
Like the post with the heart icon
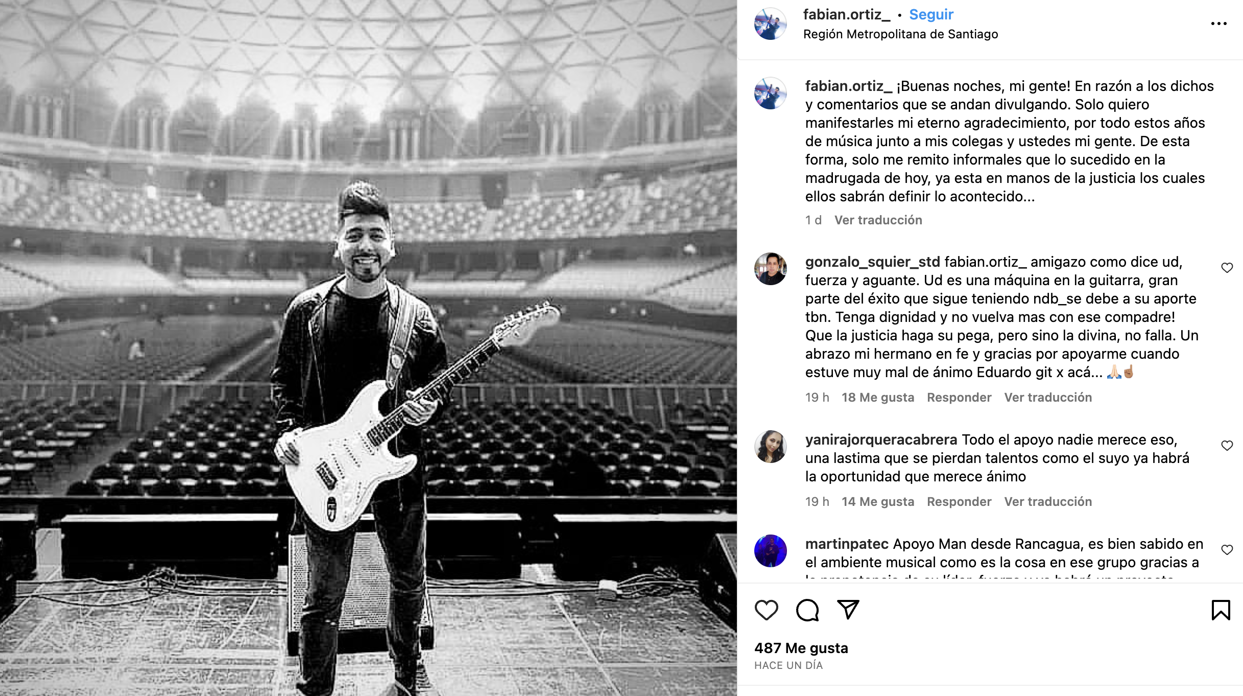click(766, 610)
